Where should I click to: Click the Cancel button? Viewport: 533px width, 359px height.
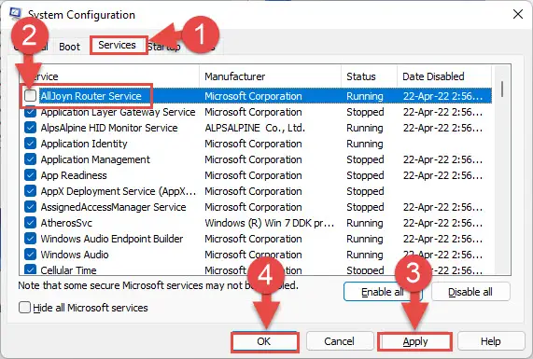[x=339, y=341]
